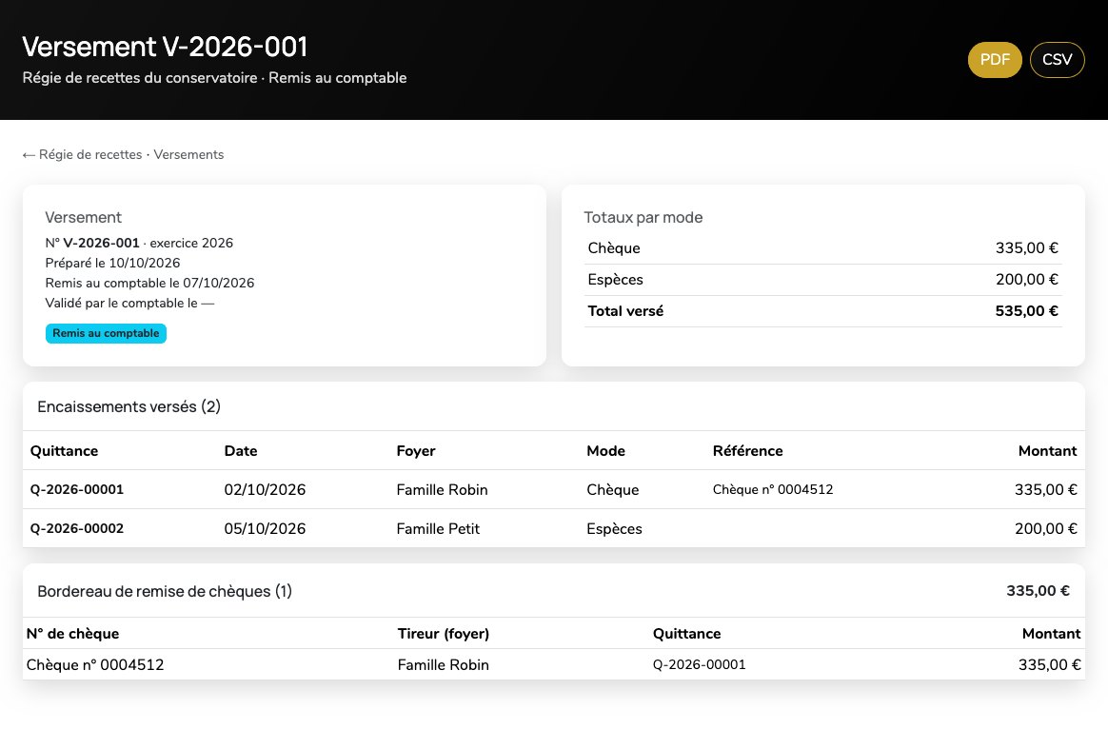Click 'Famille Robin' in bordereau table
Image resolution: width=1108 pixels, height=749 pixels.
click(443, 665)
